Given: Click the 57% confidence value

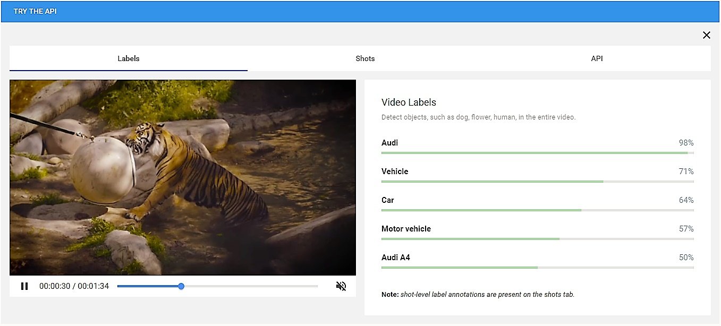Looking at the screenshot, I should 686,229.
